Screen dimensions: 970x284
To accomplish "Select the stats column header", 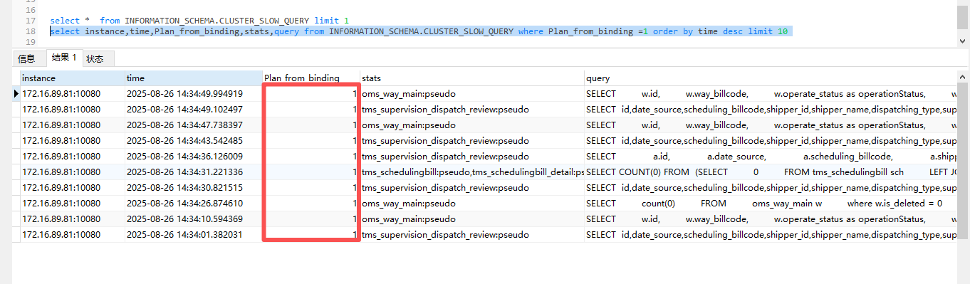I will tap(471, 78).
